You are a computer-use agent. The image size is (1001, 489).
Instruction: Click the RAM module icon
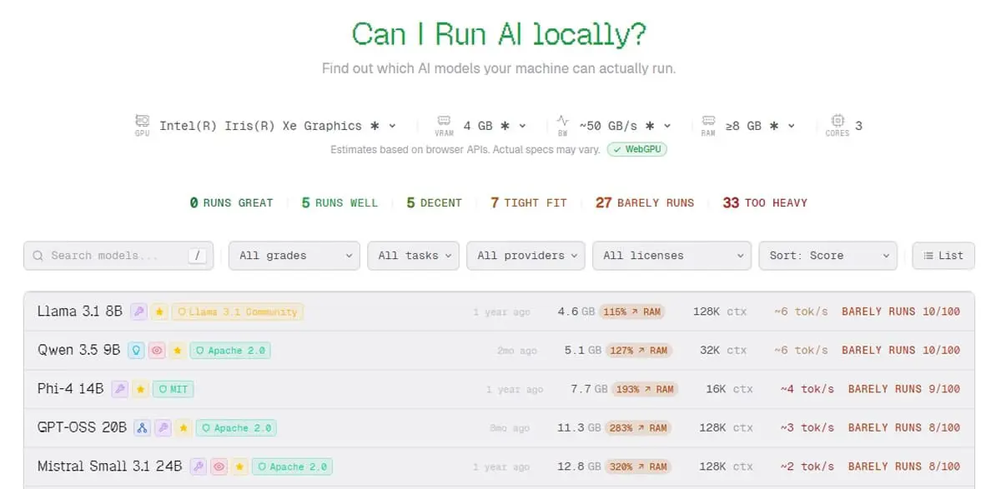pyautogui.click(x=708, y=121)
